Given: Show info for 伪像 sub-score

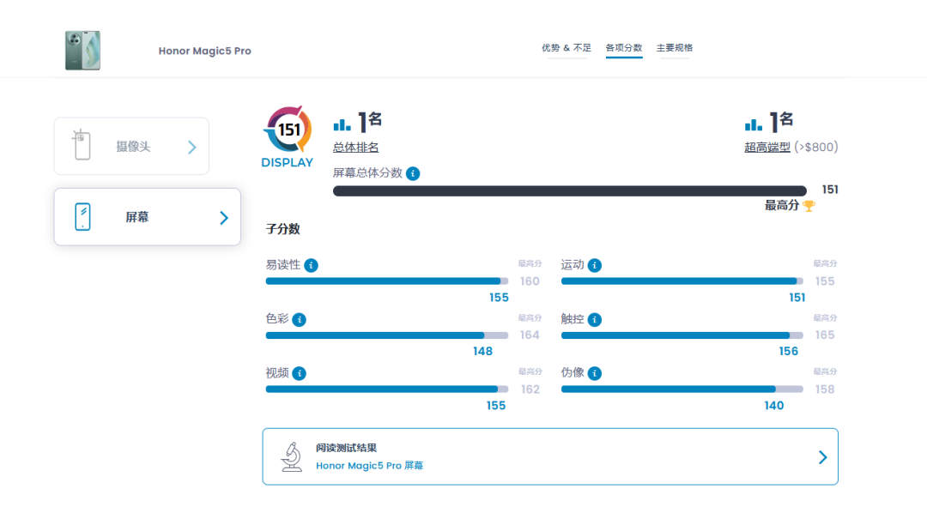Looking at the screenshot, I should tap(595, 373).
